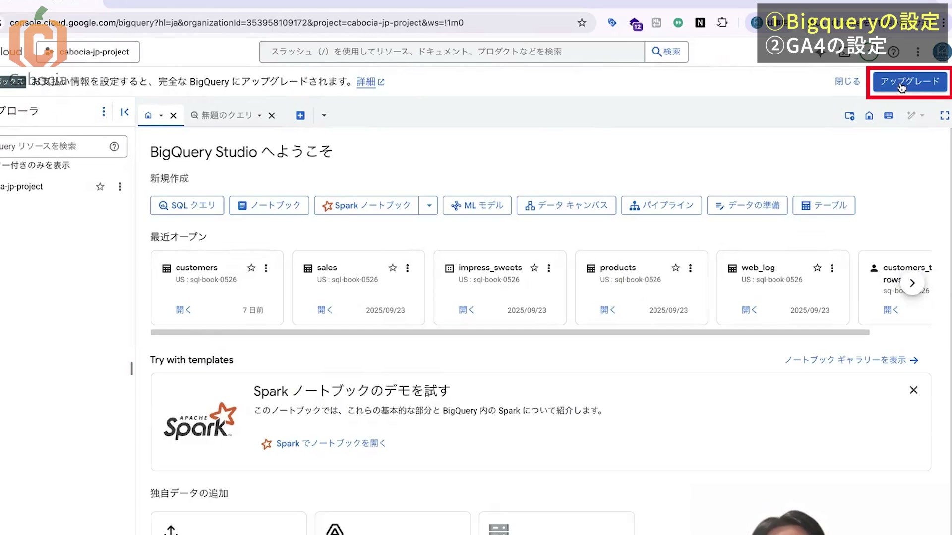
Task: Expand the new tab options dropdown
Action: [x=324, y=115]
